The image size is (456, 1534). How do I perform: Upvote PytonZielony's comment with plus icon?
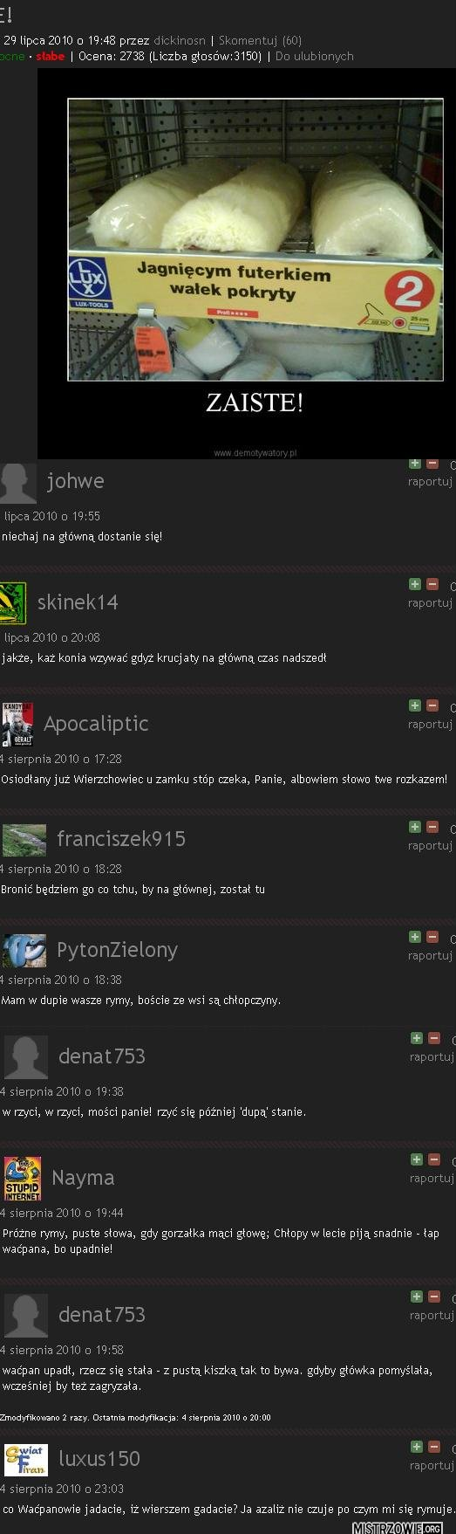pos(415,937)
